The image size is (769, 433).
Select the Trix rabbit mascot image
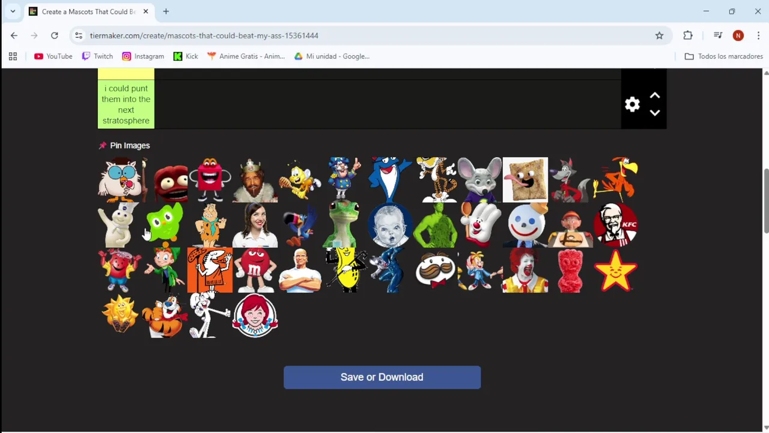pos(210,315)
